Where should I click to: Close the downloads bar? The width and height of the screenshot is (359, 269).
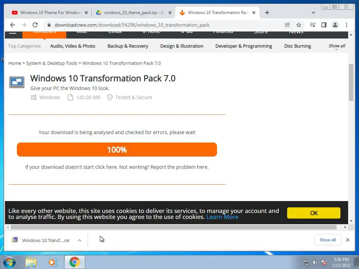(x=348, y=240)
